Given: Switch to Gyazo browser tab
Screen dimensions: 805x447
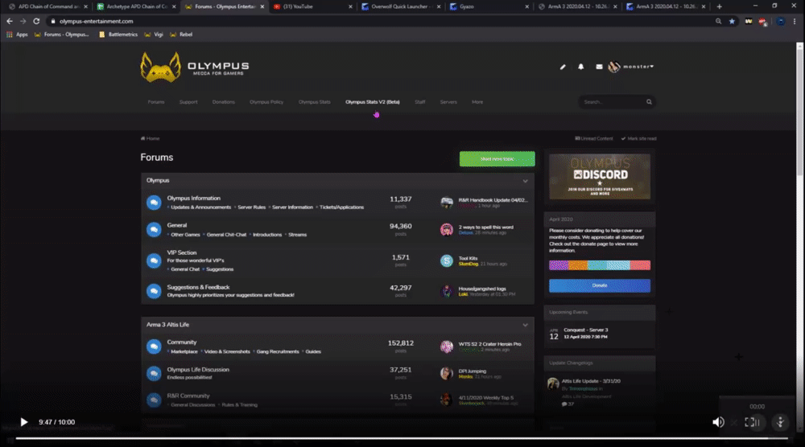Looking at the screenshot, I should pos(489,6).
